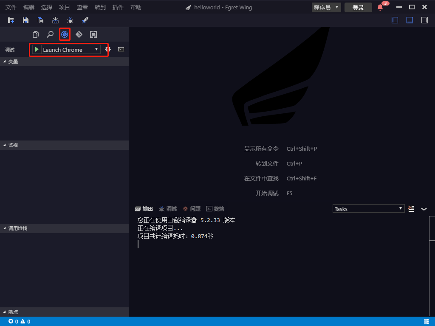Collapse the 断点 section
The height and width of the screenshot is (326, 435).
[65, 312]
